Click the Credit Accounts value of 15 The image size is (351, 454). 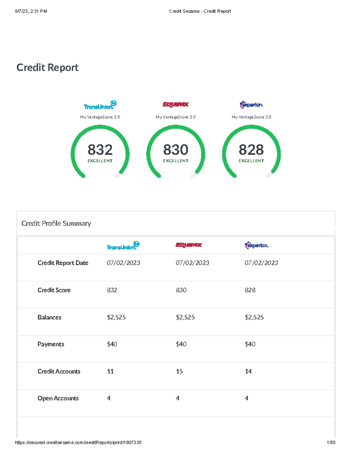tap(179, 371)
